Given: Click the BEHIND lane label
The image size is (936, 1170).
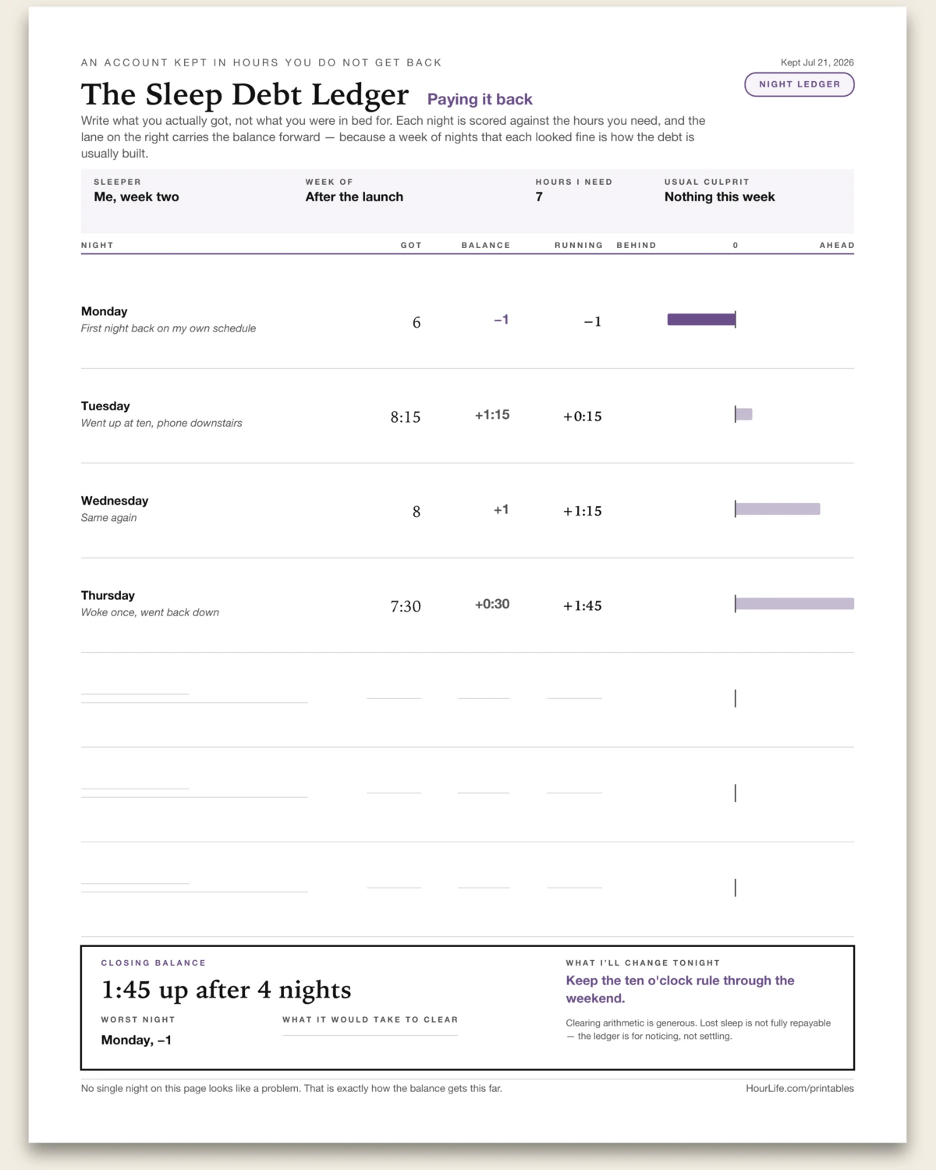Looking at the screenshot, I should pos(636,245).
